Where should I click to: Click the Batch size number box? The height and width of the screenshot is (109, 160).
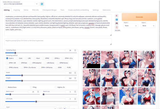pos(71,92)
